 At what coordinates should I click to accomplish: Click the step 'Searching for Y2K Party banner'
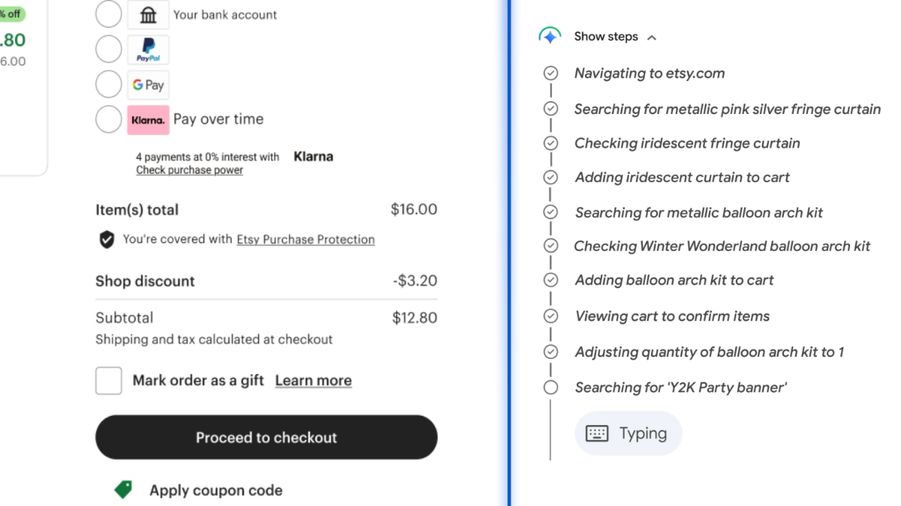[x=680, y=388]
